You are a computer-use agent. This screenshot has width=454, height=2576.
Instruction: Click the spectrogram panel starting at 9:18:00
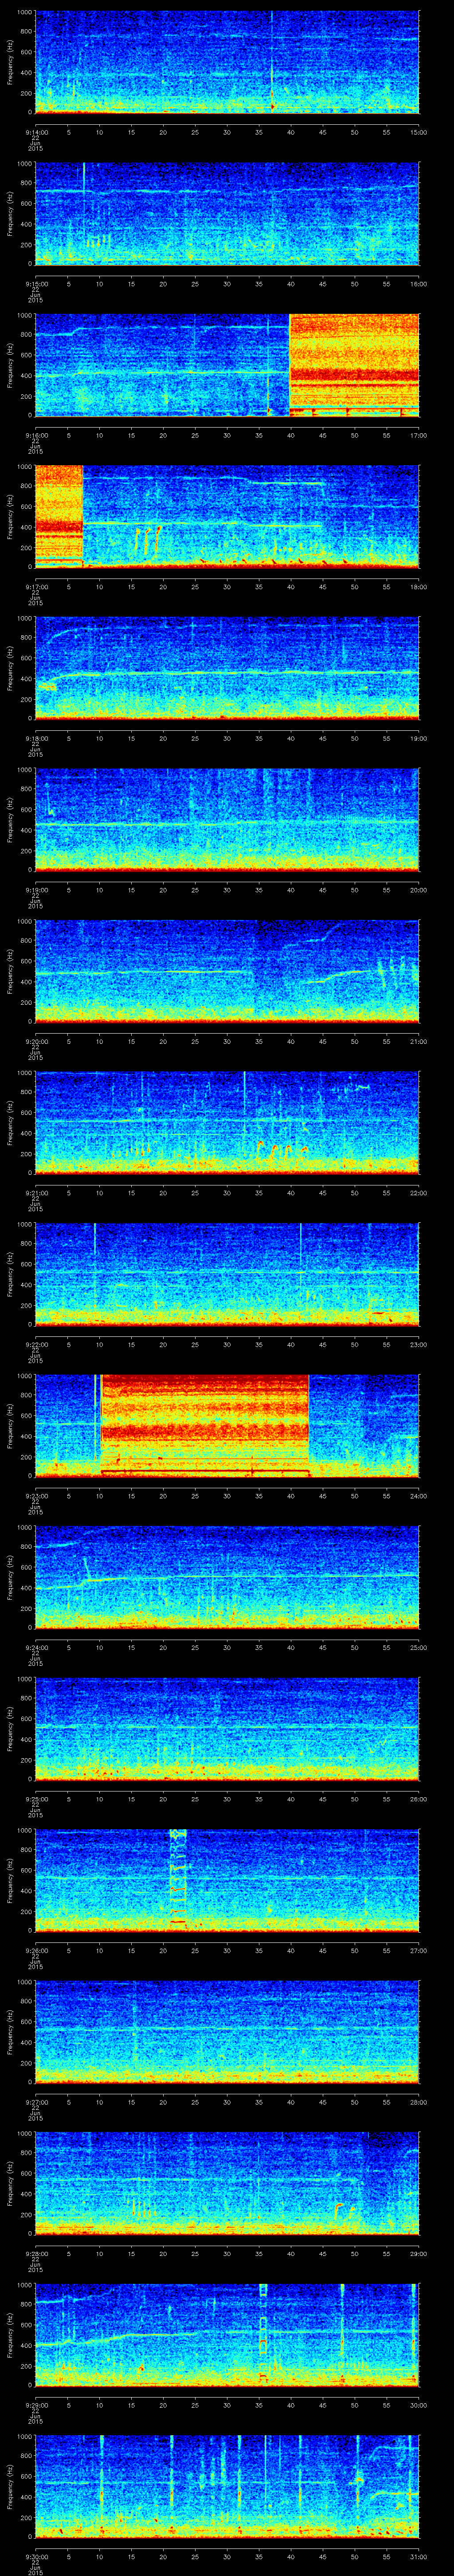227,669
